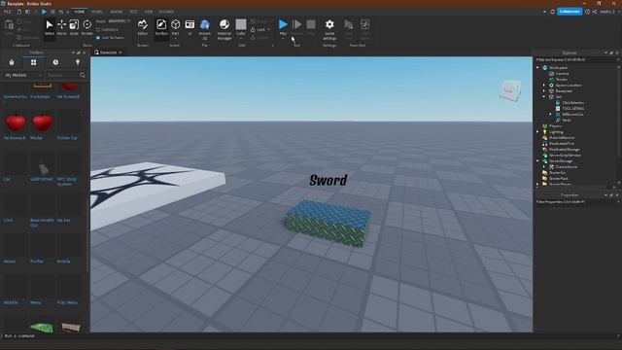The height and width of the screenshot is (350, 622).
Task: Open the Mode geometric dropdown
Action: 119,21
